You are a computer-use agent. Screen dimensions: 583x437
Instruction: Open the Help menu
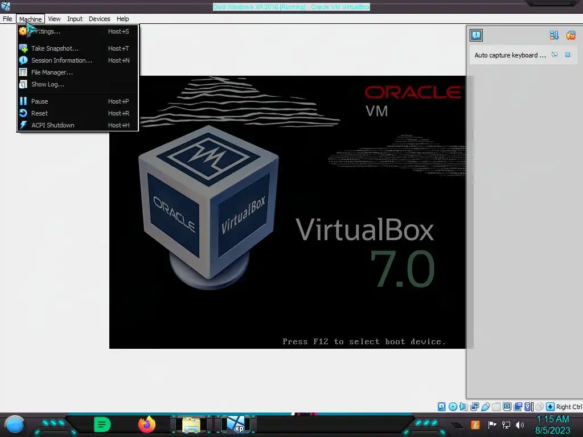(x=123, y=19)
